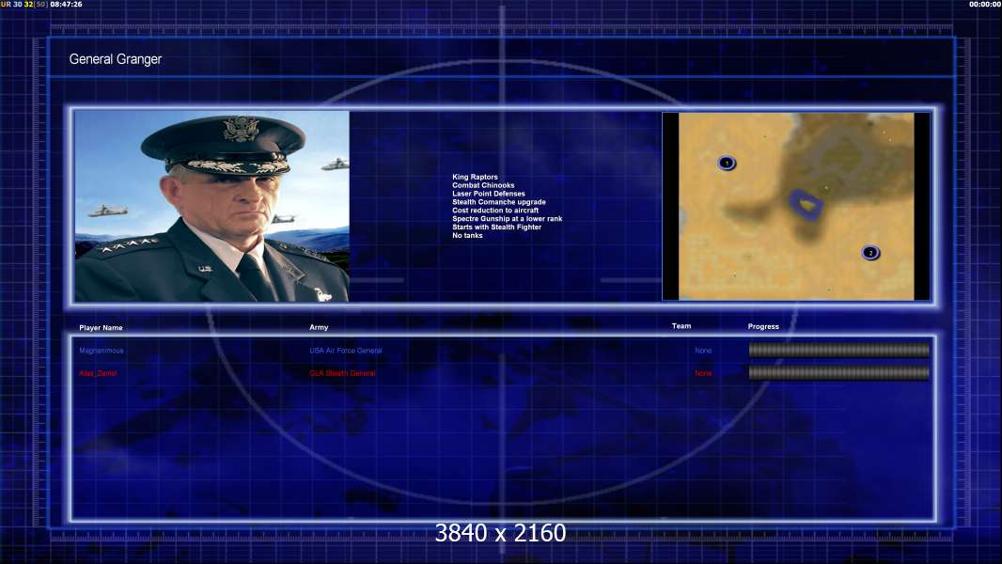Click start position marker 1 on minimap
The image size is (1002, 564).
coord(727,163)
